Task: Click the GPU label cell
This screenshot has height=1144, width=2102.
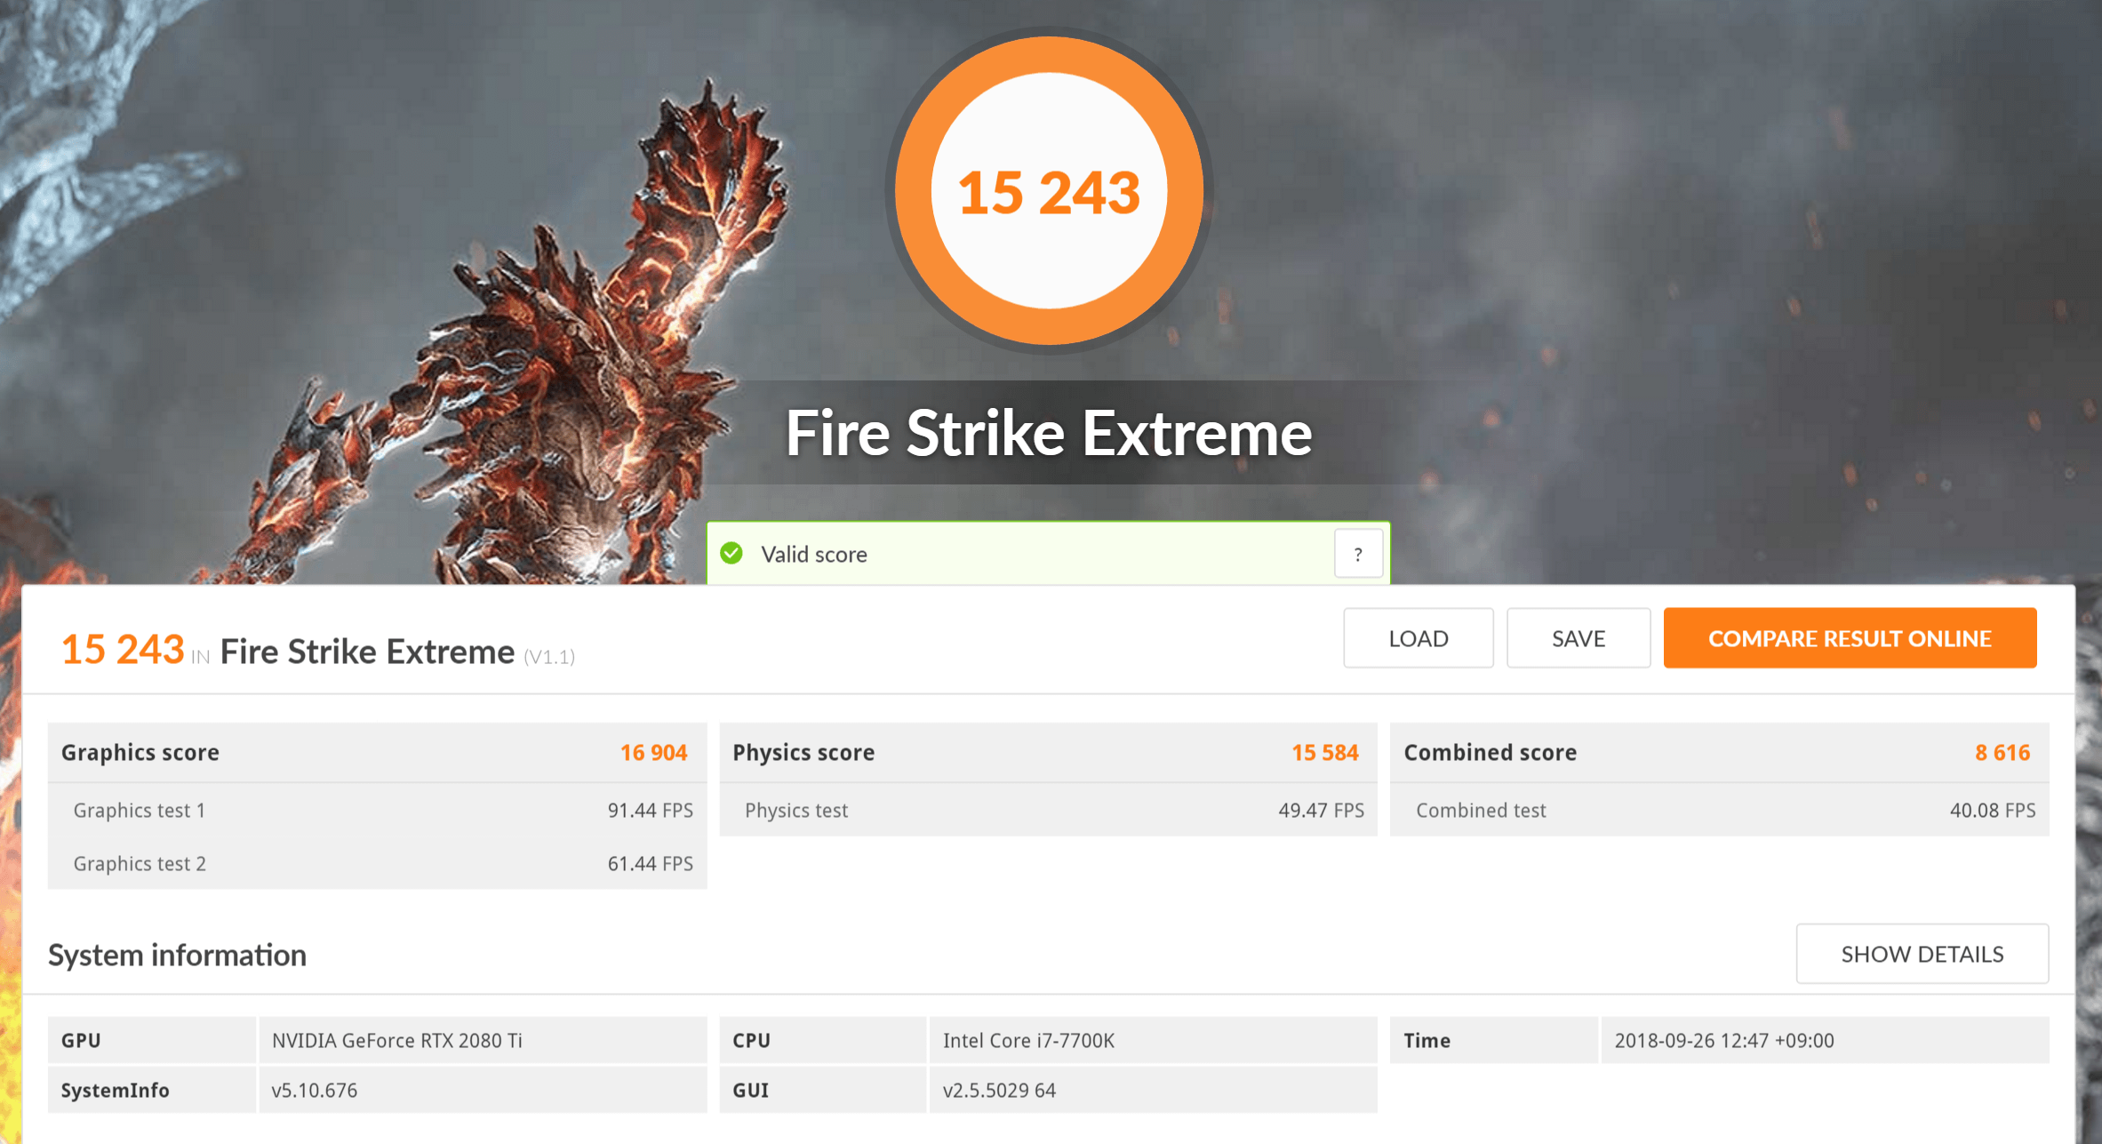Action: (152, 1040)
